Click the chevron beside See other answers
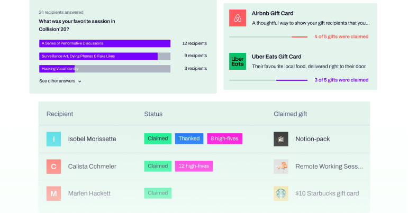Screen dimensions: 408x213 [x=79, y=81]
